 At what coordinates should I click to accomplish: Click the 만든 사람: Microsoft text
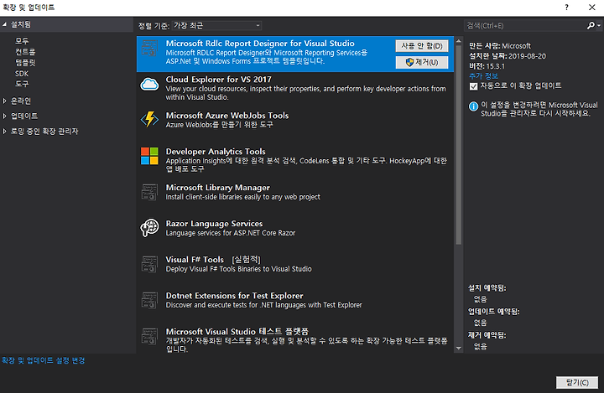pyautogui.click(x=500, y=46)
